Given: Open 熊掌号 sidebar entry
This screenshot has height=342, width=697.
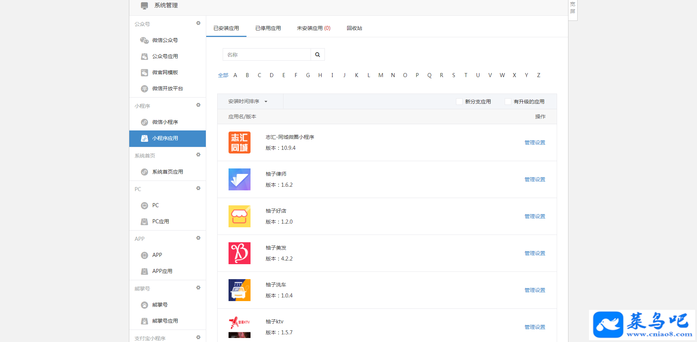Looking at the screenshot, I should coord(167,305).
